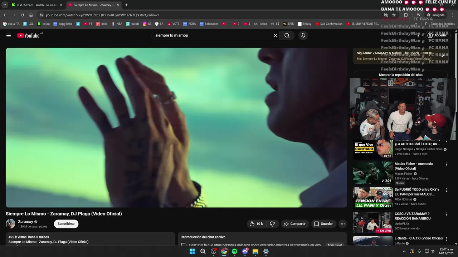This screenshot has width=458, height=257.
Task: Like the video with thumbs up
Action: point(256,224)
